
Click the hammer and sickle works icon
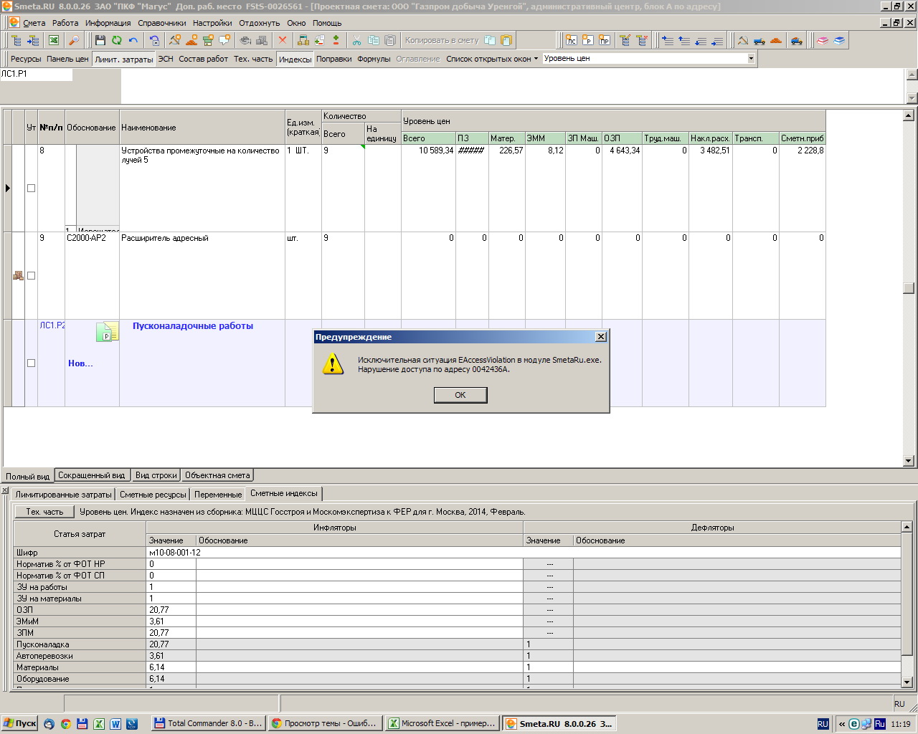coord(742,41)
